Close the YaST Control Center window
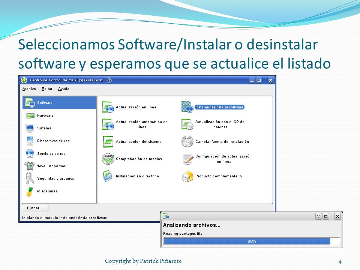 tap(271, 80)
